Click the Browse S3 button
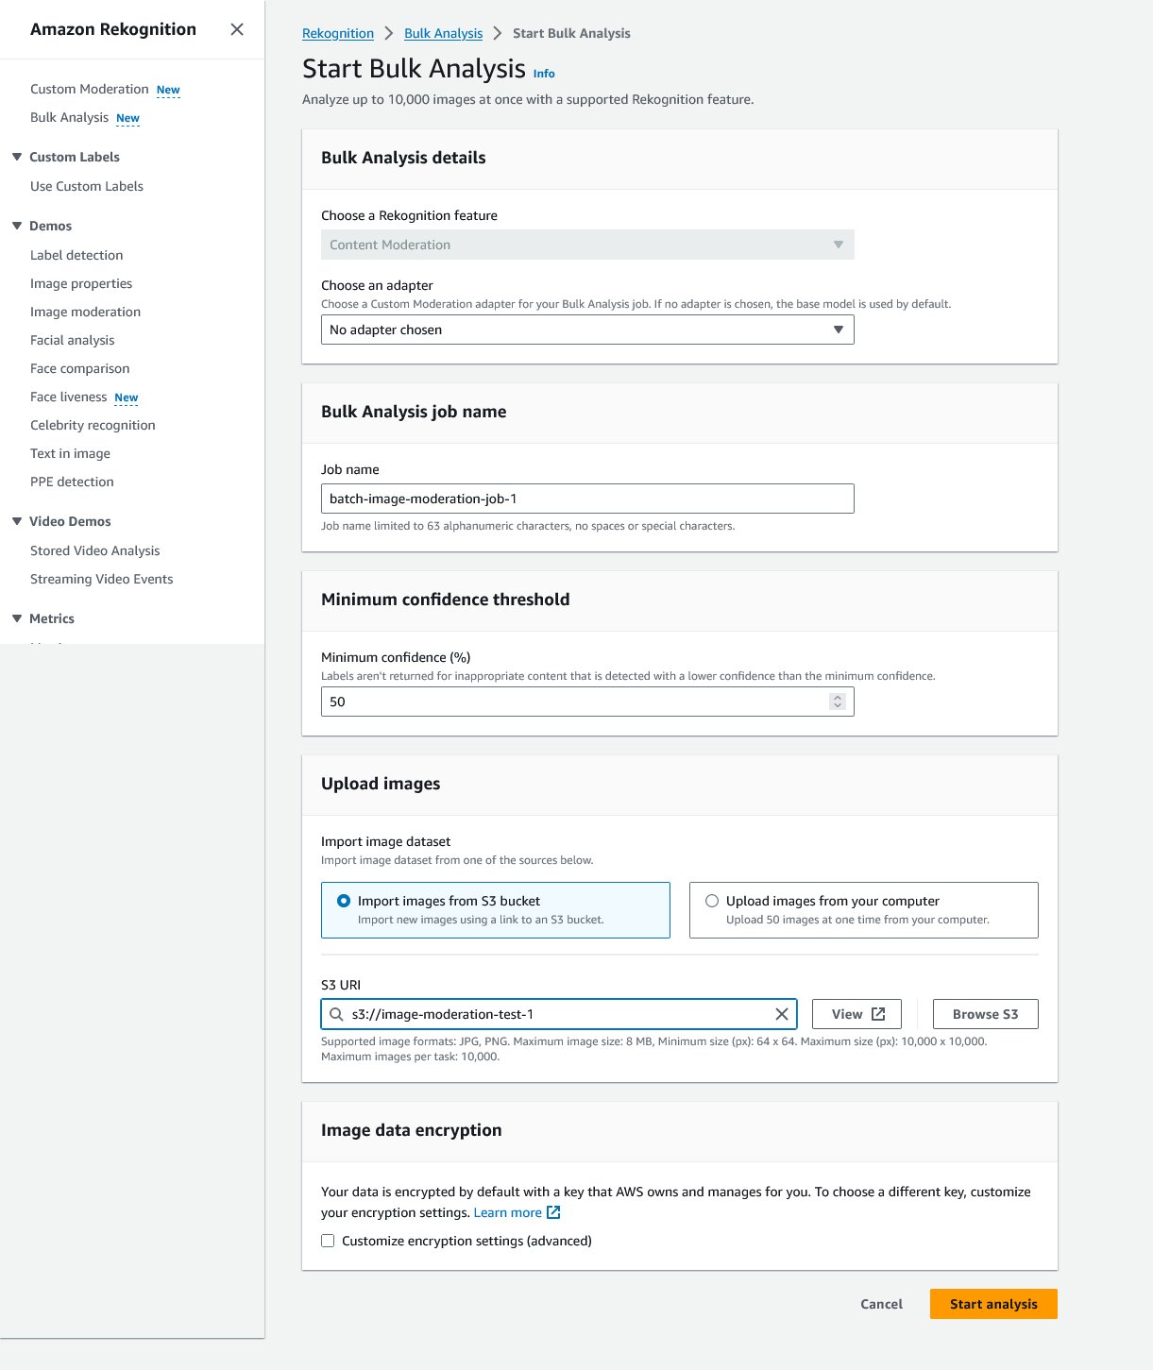This screenshot has height=1370, width=1153. (986, 1014)
